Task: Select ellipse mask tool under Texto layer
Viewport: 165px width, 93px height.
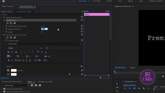Action: pyautogui.click(x=7, y=37)
